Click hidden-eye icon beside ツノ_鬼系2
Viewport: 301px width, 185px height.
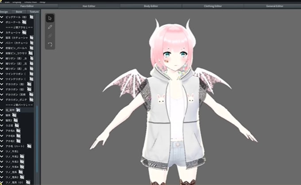click(22, 177)
